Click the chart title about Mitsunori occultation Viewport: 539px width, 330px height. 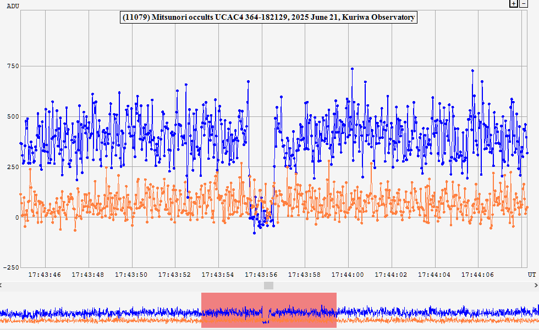click(x=268, y=18)
